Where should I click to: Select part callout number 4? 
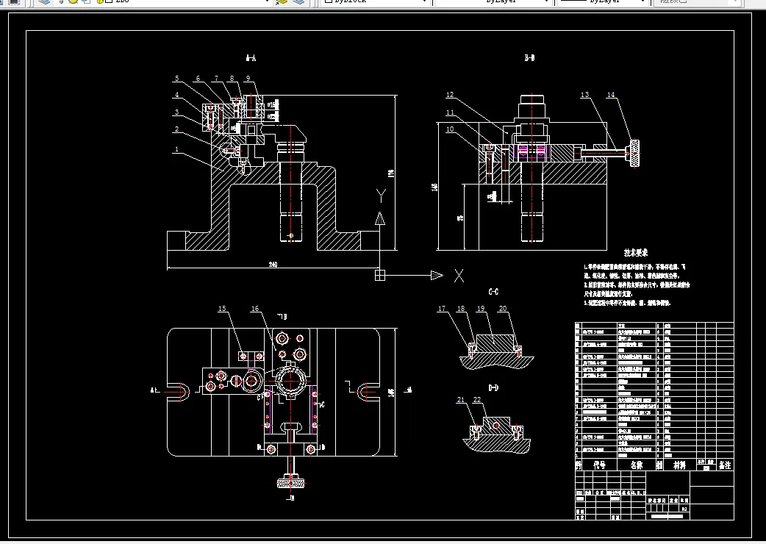176,96
